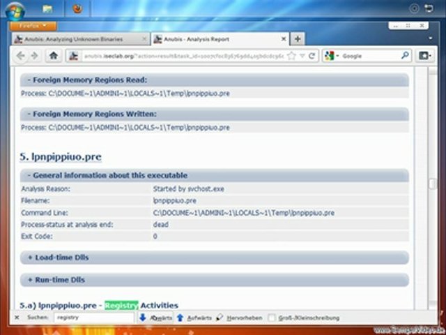Expand the Load-time Dlls section
446x335 pixels.
coord(61,258)
